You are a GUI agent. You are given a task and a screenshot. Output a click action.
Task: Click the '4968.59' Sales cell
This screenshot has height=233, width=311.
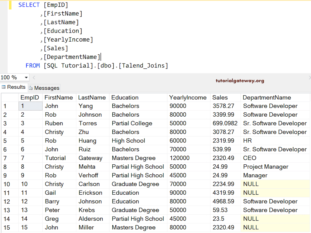[x=225, y=201]
